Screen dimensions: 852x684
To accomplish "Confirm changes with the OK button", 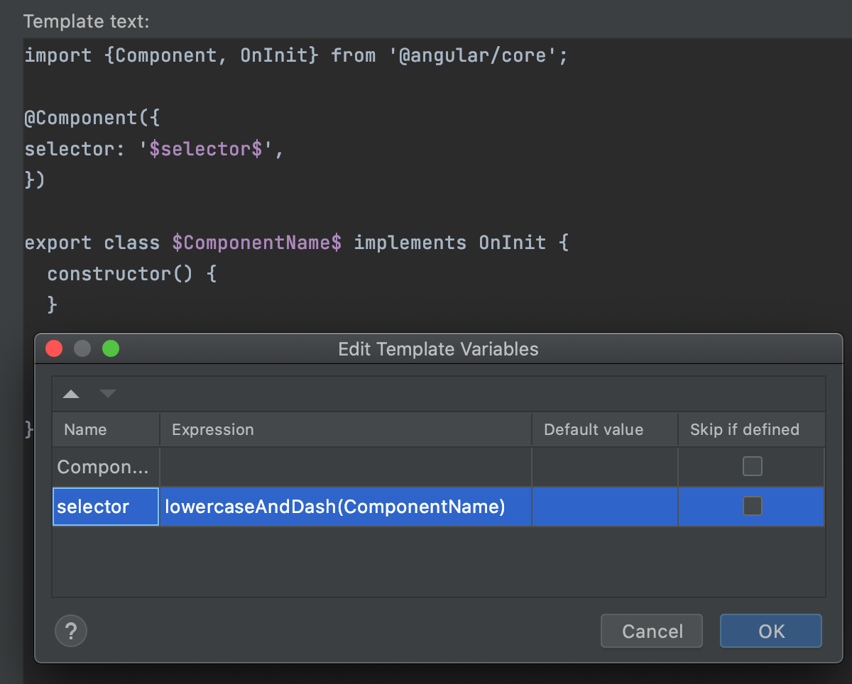I will (x=770, y=631).
